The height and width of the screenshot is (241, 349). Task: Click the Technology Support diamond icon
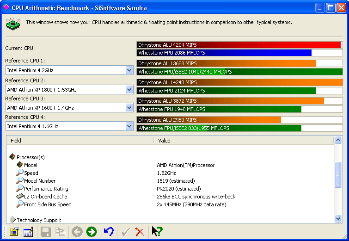pos(12,219)
